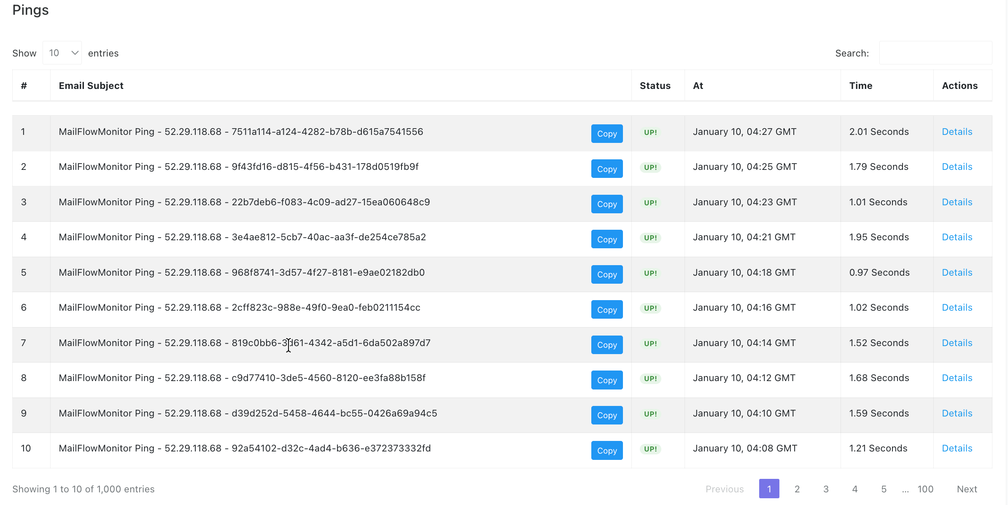Viewport: 1008px width, 505px height.
Task: Copy the first ping's email subject
Action: pos(606,133)
